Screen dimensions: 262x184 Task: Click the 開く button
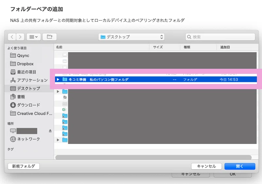(240, 166)
